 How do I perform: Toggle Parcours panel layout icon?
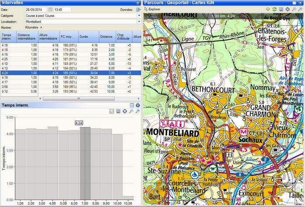point(294,3)
